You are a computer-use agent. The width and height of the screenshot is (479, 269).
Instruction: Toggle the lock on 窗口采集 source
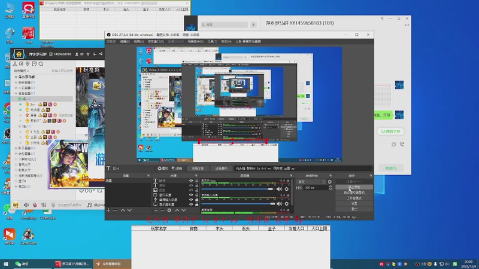pyautogui.click(x=197, y=195)
